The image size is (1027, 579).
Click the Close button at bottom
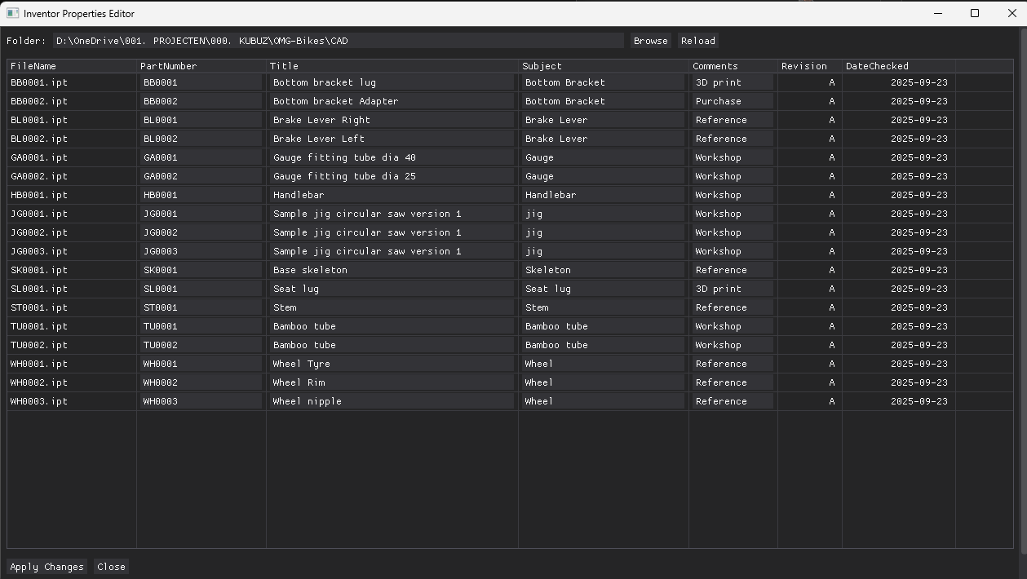coord(111,567)
